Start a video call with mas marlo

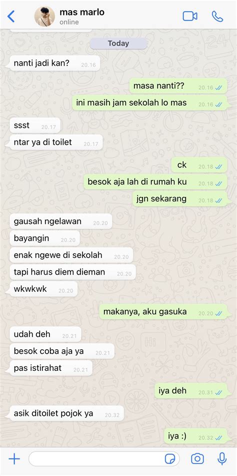[x=190, y=16]
